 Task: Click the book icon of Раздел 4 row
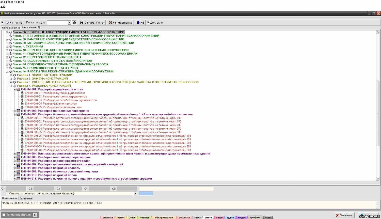pos(14,86)
